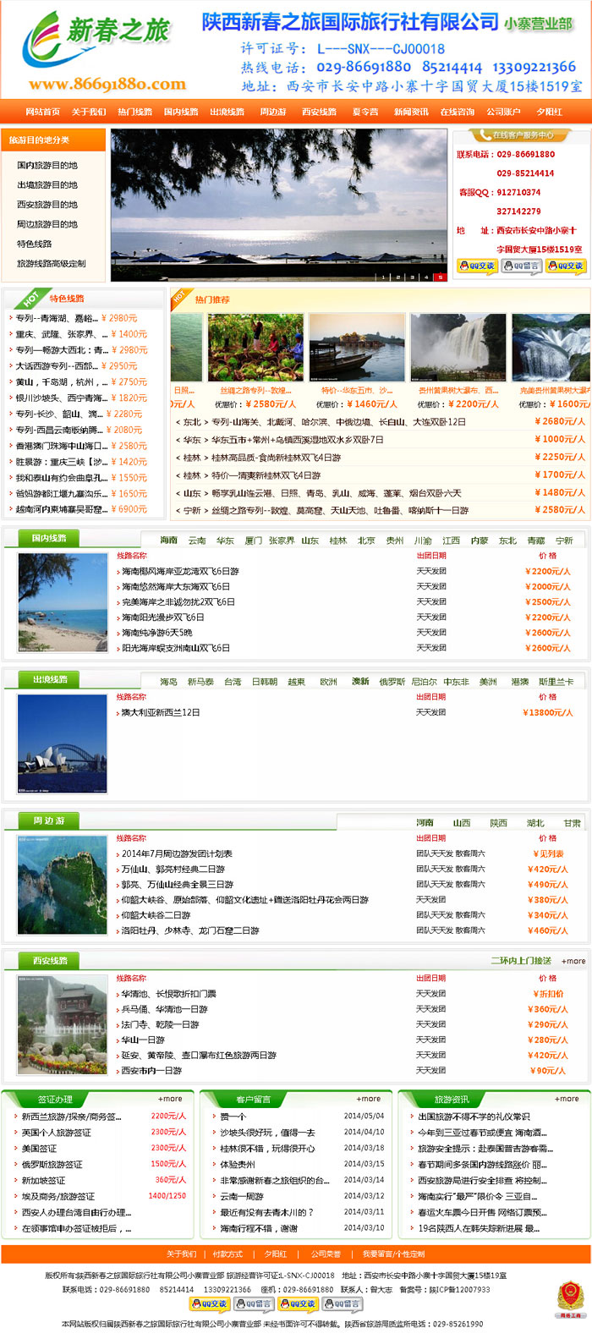Open 华山一日游 route
592x1339 pixels.
click(143, 1040)
